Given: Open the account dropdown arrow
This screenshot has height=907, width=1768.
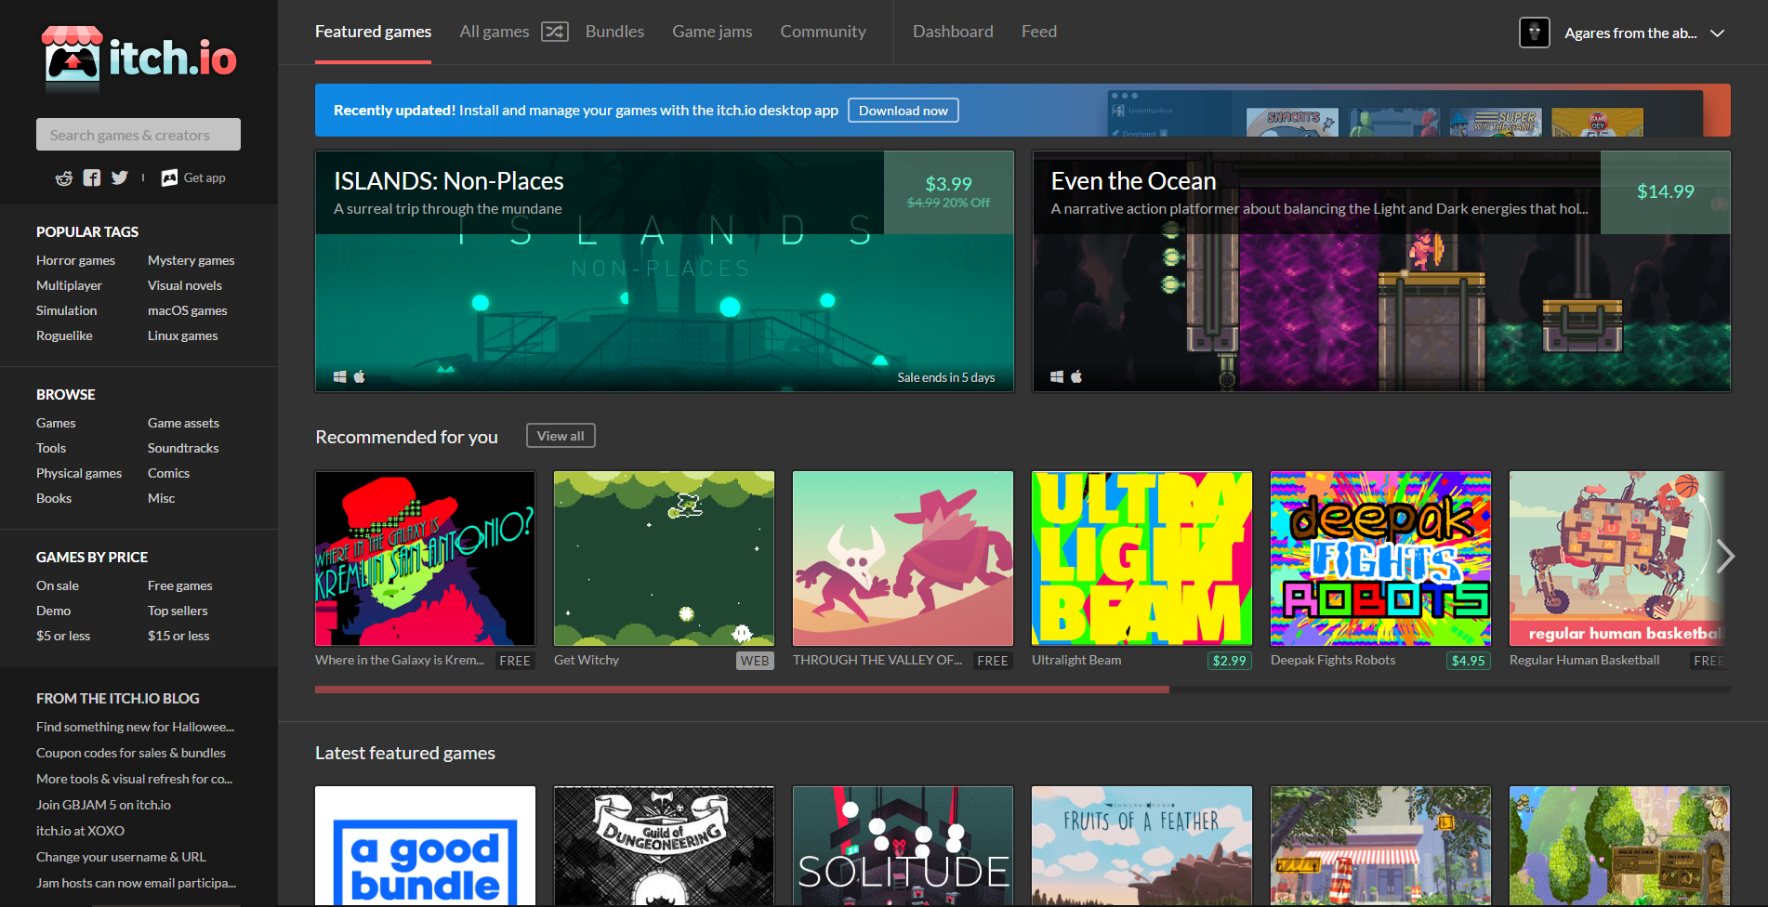Looking at the screenshot, I should [1718, 33].
